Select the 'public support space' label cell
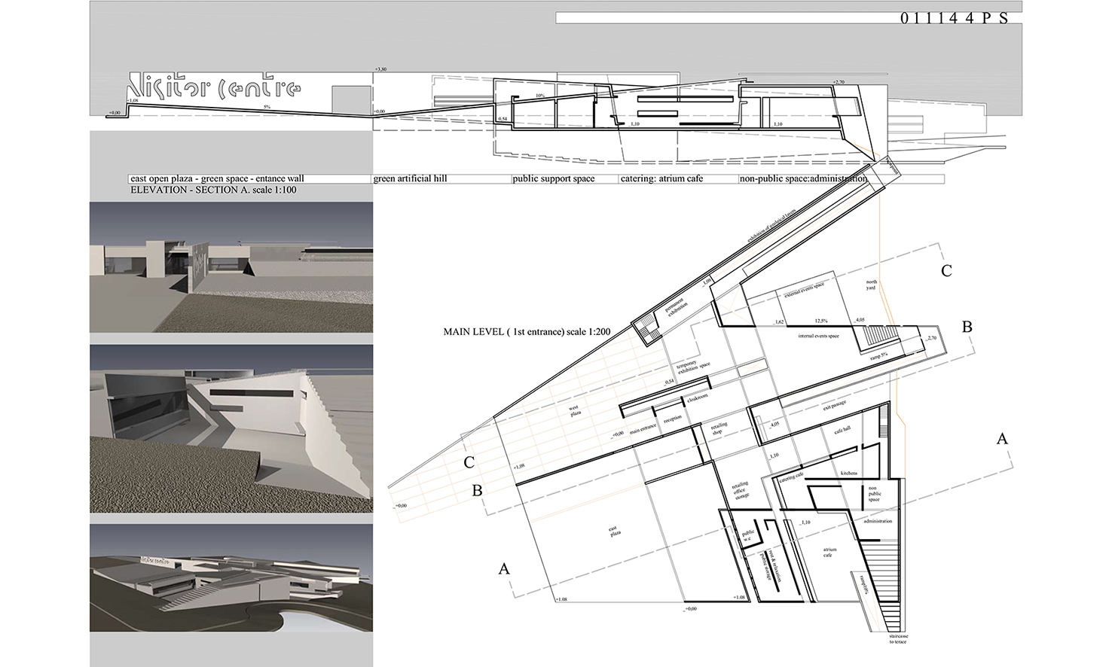This screenshot has height=667, width=1112. 564,179
